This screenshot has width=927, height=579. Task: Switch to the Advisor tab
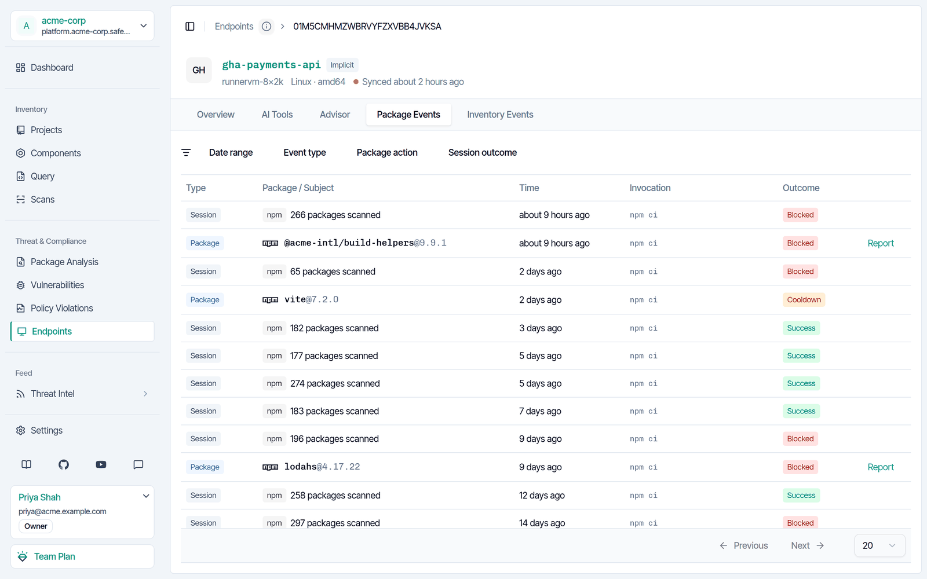coord(335,115)
